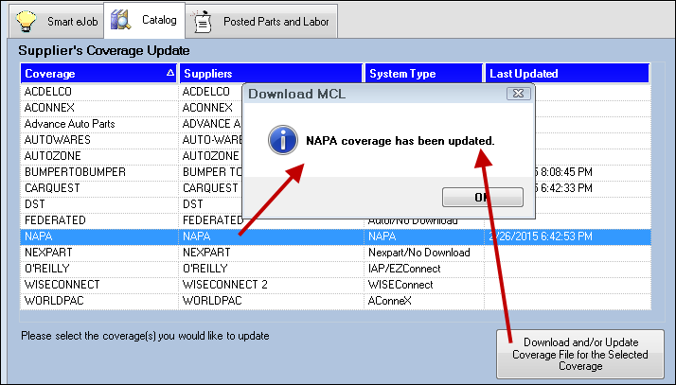Screen dimensions: 676x385
Task: Click the DST supplier cell
Action: point(210,204)
